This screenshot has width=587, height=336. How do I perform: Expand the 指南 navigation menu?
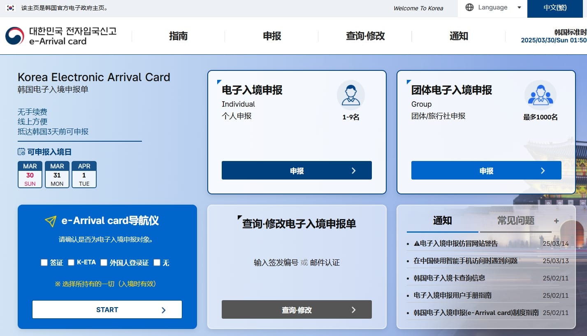[178, 36]
